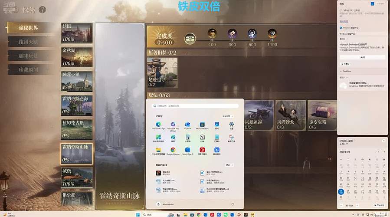
Task: Open the Snipping Tool pinned app
Action: pyautogui.click(x=232, y=138)
